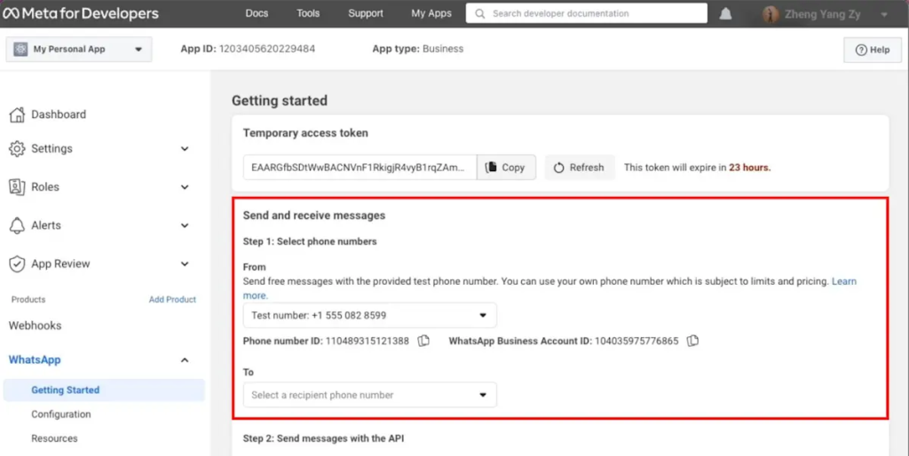
Task: Click the My Personal App icon
Action: tap(21, 50)
